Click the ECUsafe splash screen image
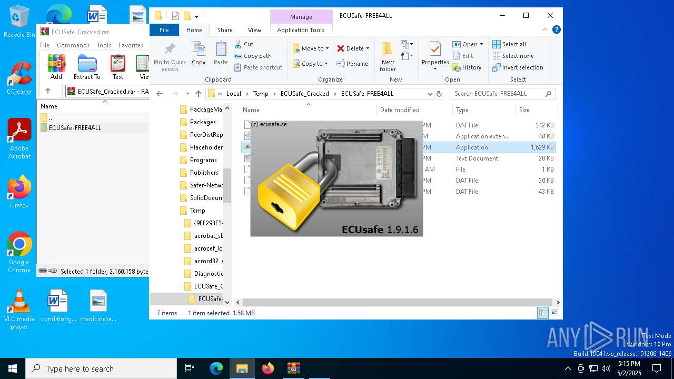 click(336, 178)
